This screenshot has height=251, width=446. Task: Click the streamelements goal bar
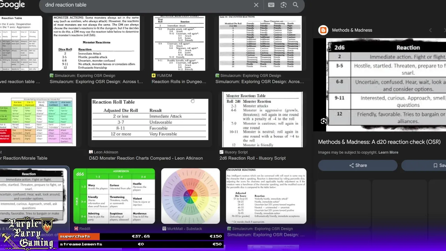click(141, 244)
